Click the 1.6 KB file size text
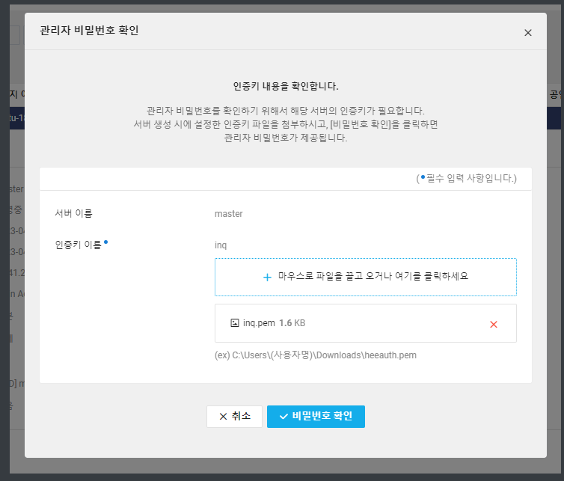Image resolution: width=564 pixels, height=481 pixels. [292, 323]
